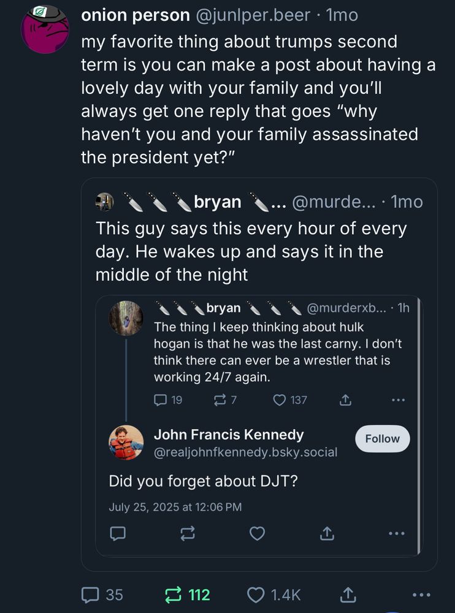Image resolution: width=455 pixels, height=613 pixels.
Task: Repost icon with 7 on Hulk Hogan post
Action: [x=219, y=400]
